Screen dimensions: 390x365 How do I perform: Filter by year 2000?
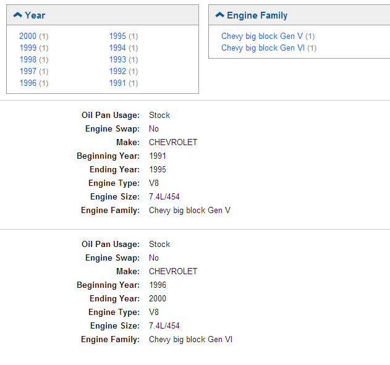pos(28,36)
